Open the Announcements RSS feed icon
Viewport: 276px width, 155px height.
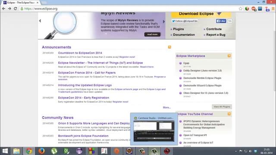coord(169,47)
